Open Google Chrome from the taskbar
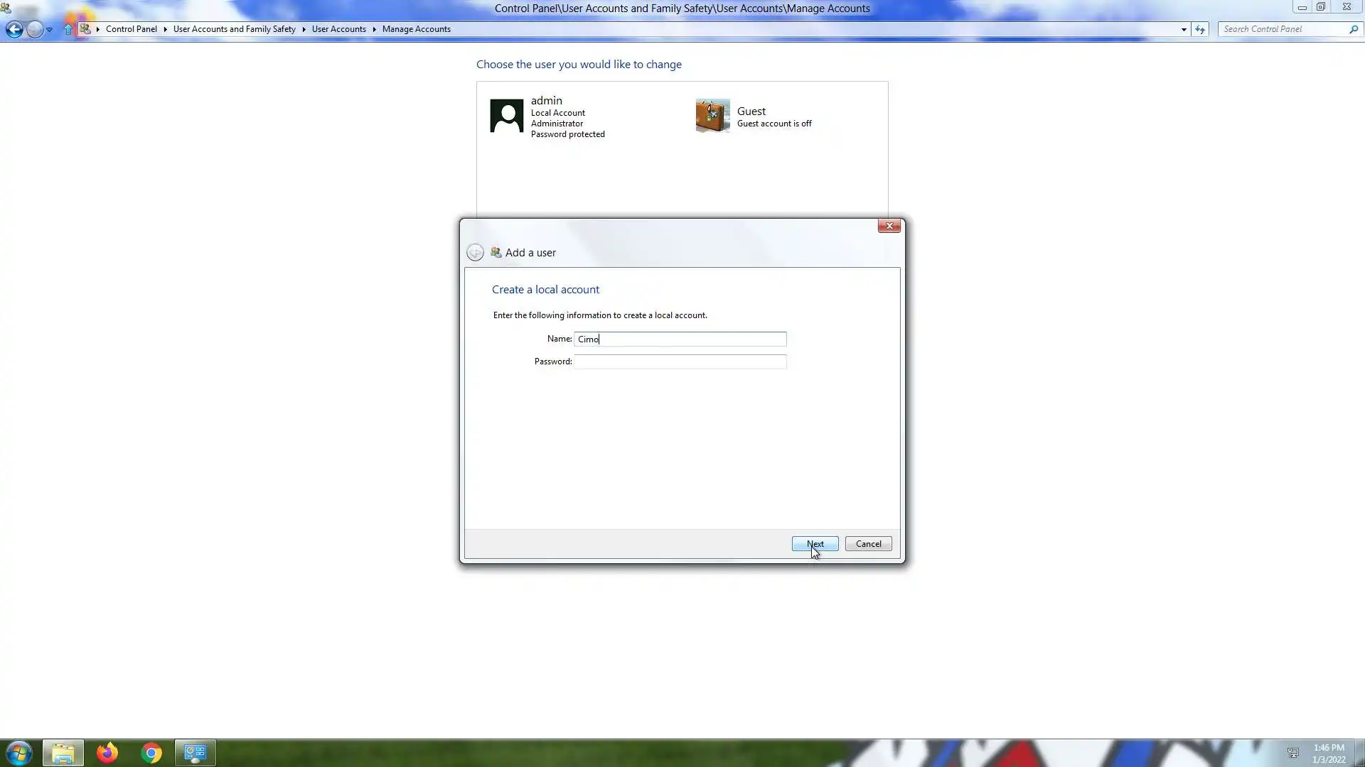 [151, 753]
